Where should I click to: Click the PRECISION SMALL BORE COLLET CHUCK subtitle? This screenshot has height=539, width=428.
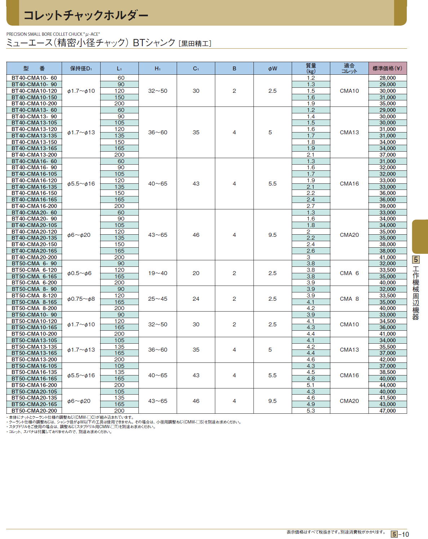[x=53, y=34]
